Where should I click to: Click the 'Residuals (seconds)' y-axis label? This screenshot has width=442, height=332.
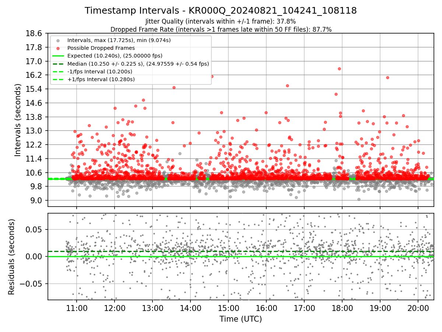[11, 257]
